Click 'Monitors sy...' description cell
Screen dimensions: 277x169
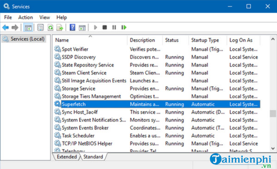pyautogui.click(x=145, y=120)
